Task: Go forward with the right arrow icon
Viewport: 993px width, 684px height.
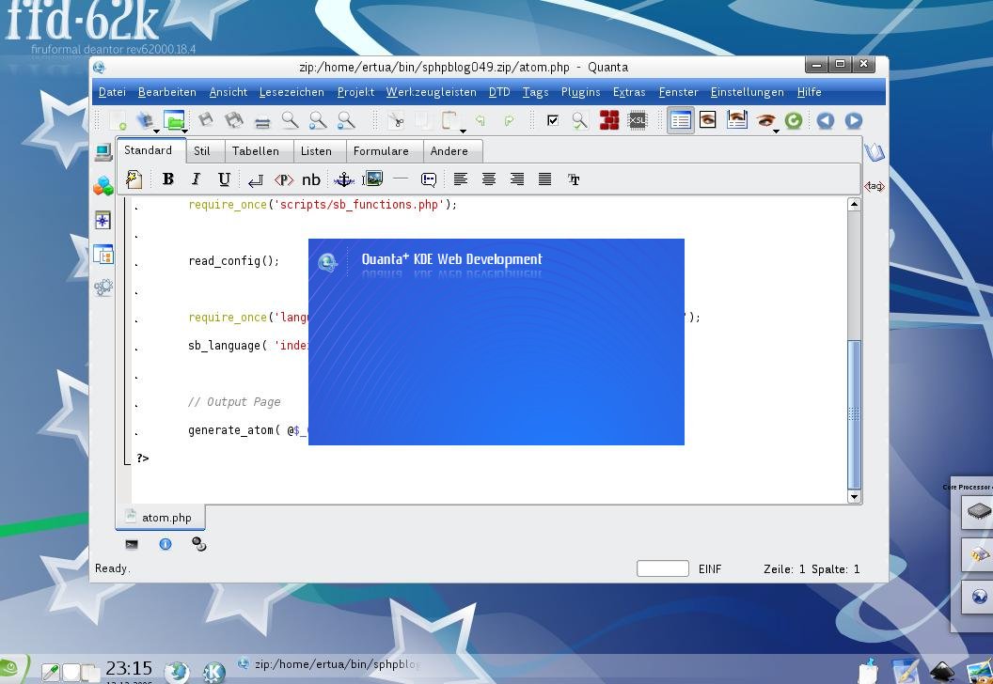Action: [854, 120]
